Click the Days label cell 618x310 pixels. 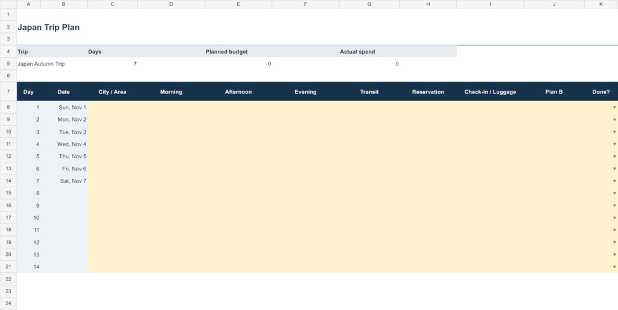tap(112, 52)
